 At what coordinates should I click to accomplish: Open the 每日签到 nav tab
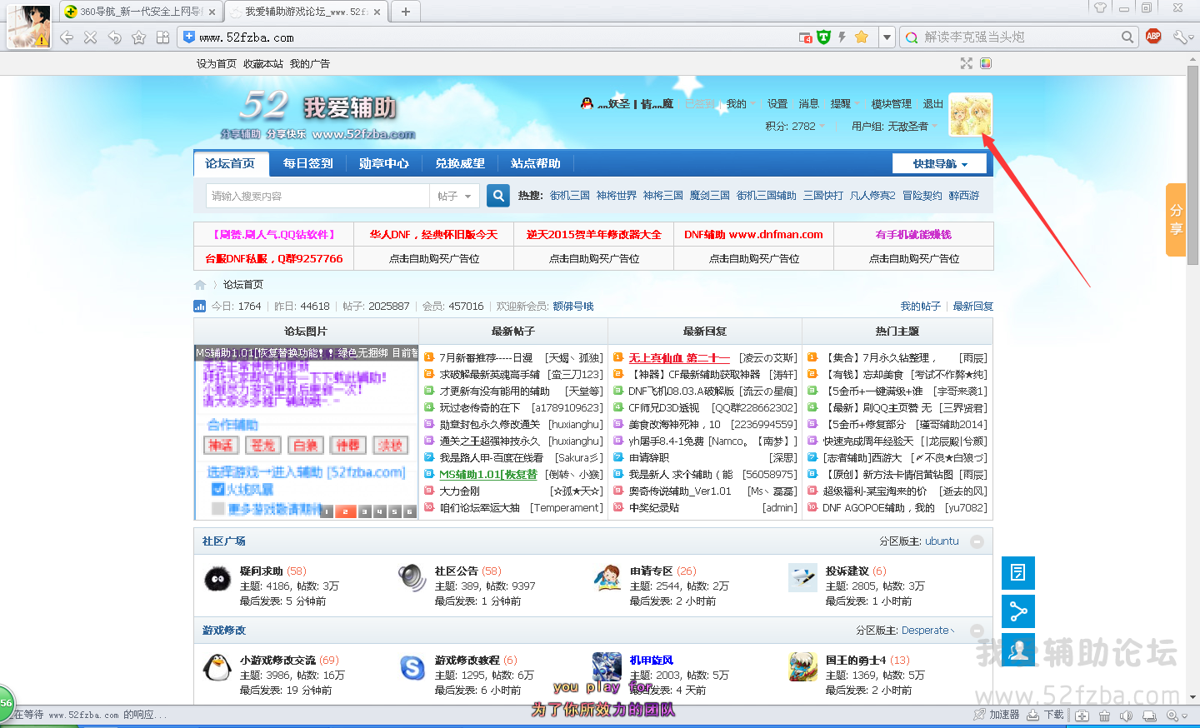(x=307, y=163)
